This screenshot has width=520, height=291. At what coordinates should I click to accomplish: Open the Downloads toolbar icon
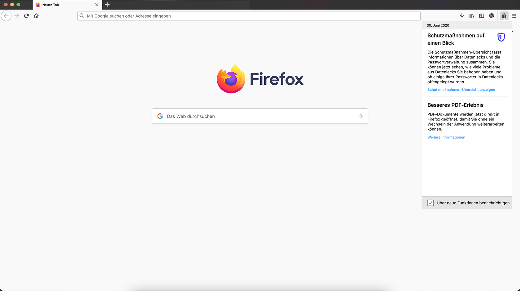(462, 16)
